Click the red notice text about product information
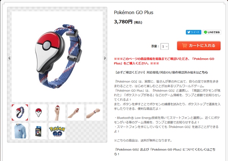 click(164, 61)
